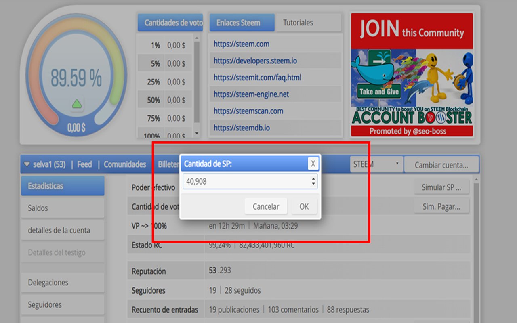Click the Seguidores row value 19 | 28 seguidos
The height and width of the screenshot is (323, 517).
tap(235, 290)
